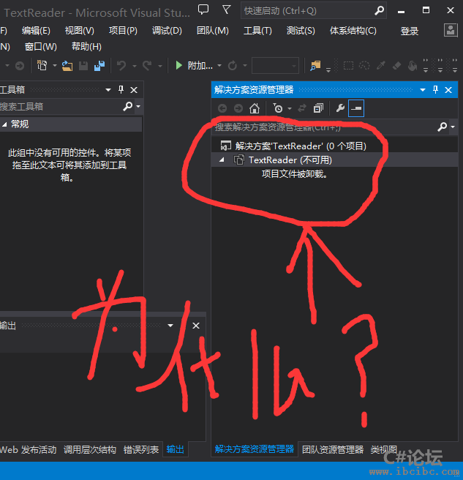Click the Save disk icon
Image resolution: width=463 pixels, height=480 pixels.
[83, 66]
